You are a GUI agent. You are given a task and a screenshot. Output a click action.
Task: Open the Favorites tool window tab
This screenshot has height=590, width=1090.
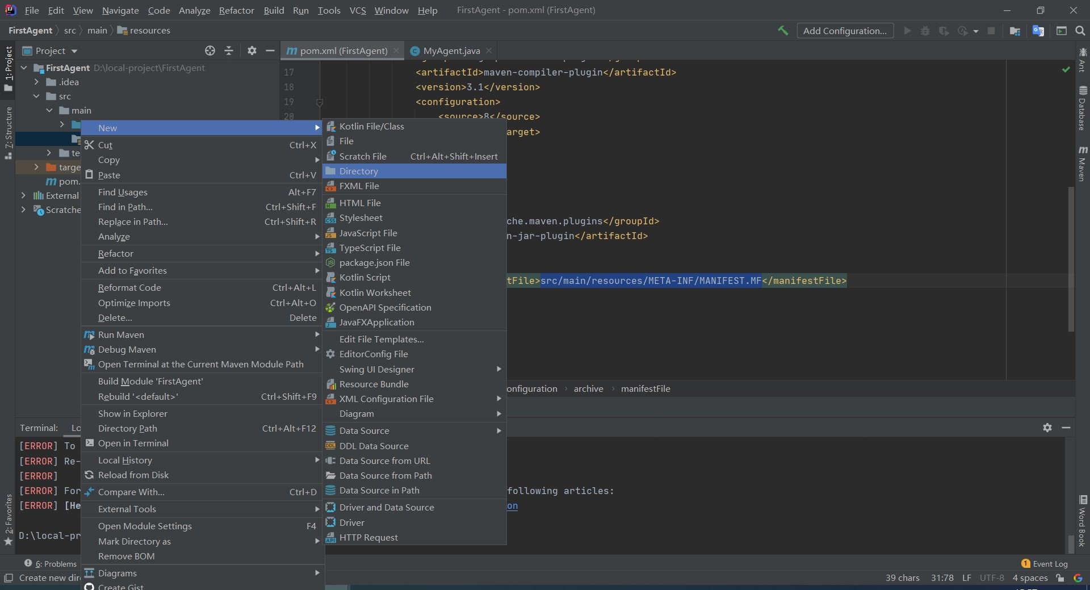[x=8, y=520]
